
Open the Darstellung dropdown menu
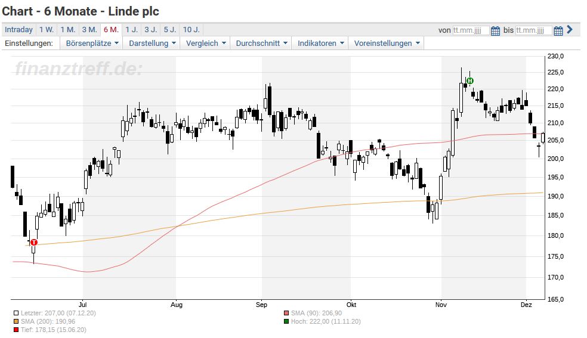[x=152, y=44]
